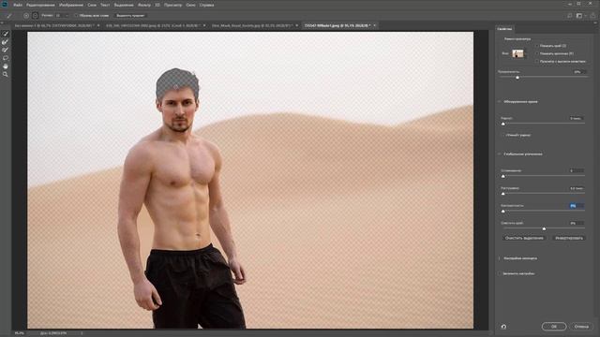
Task: Enable 'Умный радиус' checkbox
Action: click(502, 135)
